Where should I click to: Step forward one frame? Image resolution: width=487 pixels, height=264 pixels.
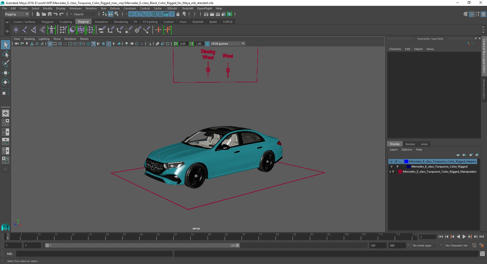(476, 237)
